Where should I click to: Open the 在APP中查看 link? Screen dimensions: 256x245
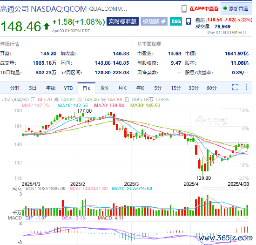204,9
